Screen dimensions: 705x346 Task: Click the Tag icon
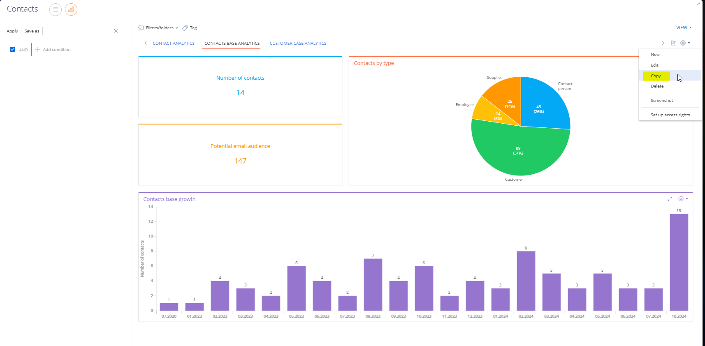(x=185, y=28)
